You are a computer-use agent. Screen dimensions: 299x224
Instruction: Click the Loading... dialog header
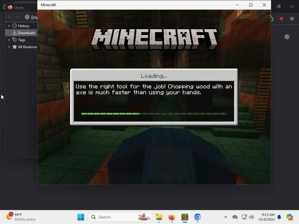pyautogui.click(x=154, y=76)
